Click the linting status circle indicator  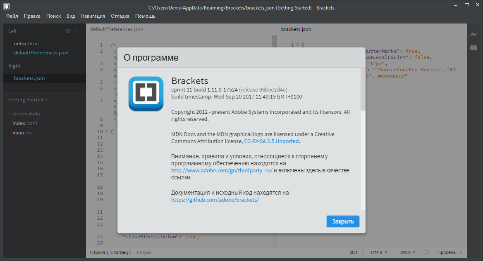pos(426,252)
